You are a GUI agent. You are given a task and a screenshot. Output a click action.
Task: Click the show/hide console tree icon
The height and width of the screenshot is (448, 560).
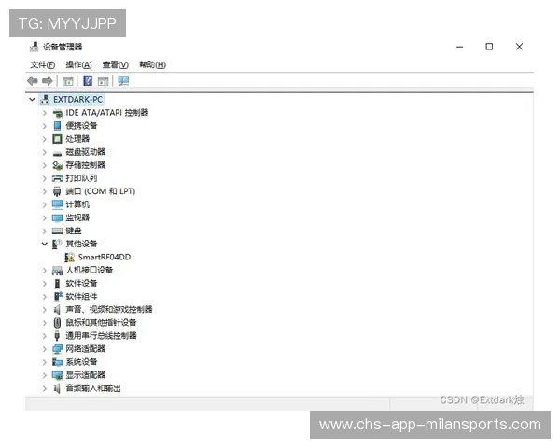tap(67, 81)
